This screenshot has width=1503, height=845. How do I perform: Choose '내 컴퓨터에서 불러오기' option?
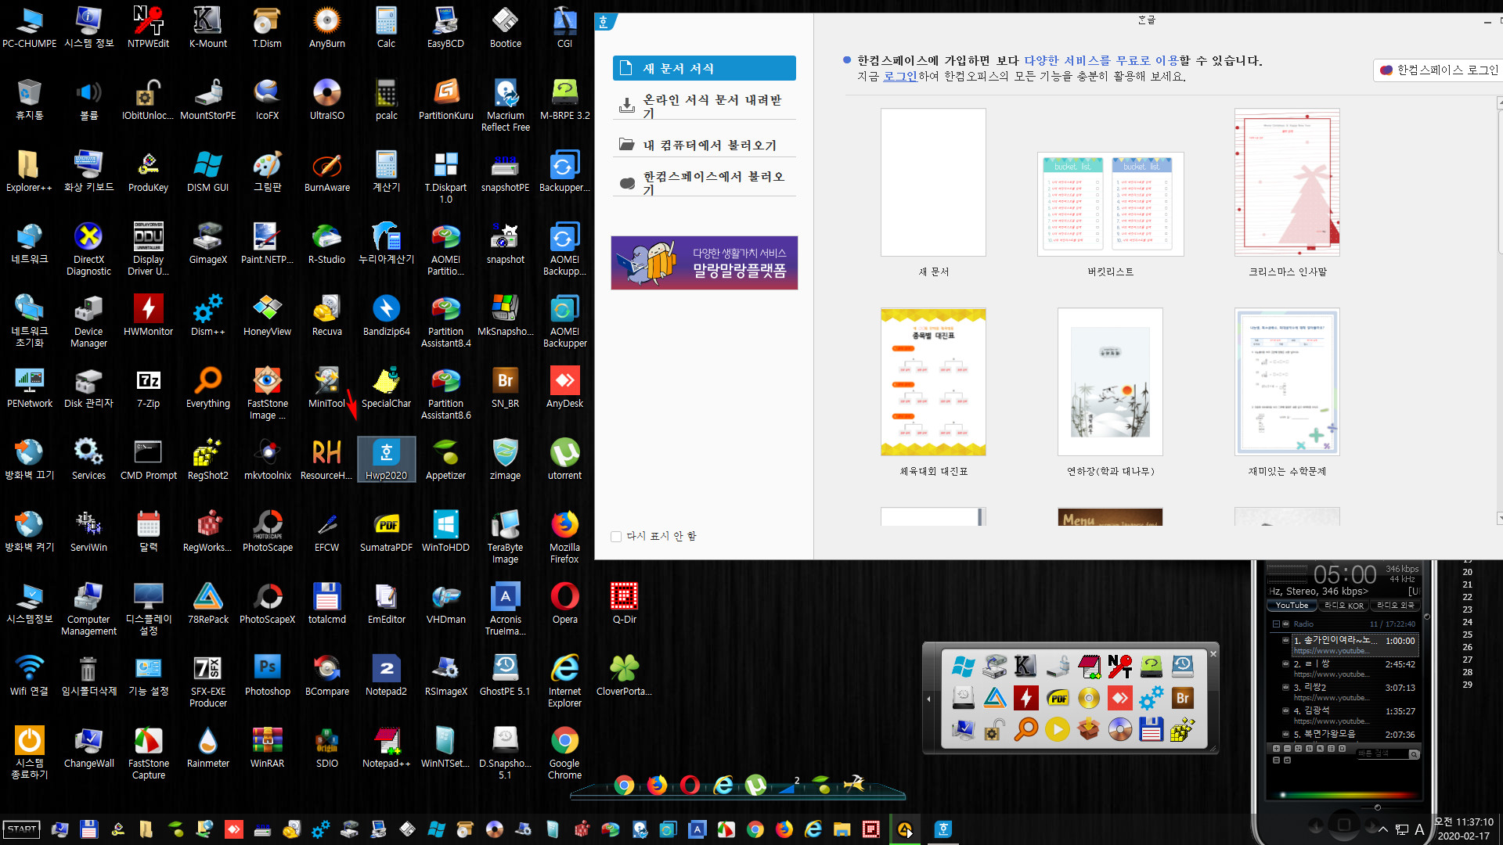coord(705,145)
